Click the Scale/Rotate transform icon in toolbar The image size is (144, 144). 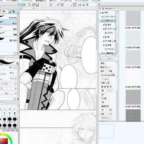pos(62,5)
